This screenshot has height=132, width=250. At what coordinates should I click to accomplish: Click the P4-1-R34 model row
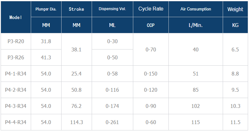16,74
